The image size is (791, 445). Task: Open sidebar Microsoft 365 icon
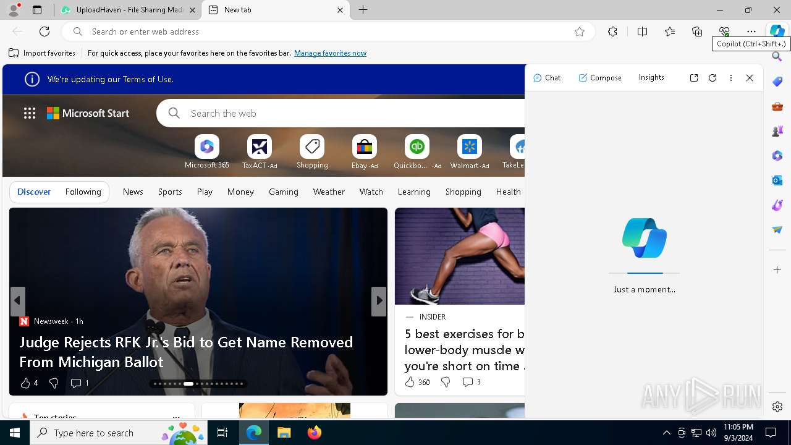coord(777,156)
